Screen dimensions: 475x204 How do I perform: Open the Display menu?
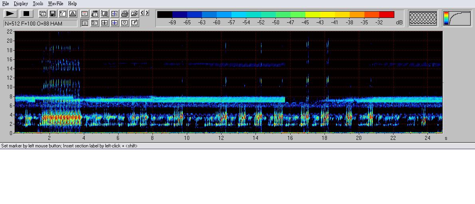point(21,4)
